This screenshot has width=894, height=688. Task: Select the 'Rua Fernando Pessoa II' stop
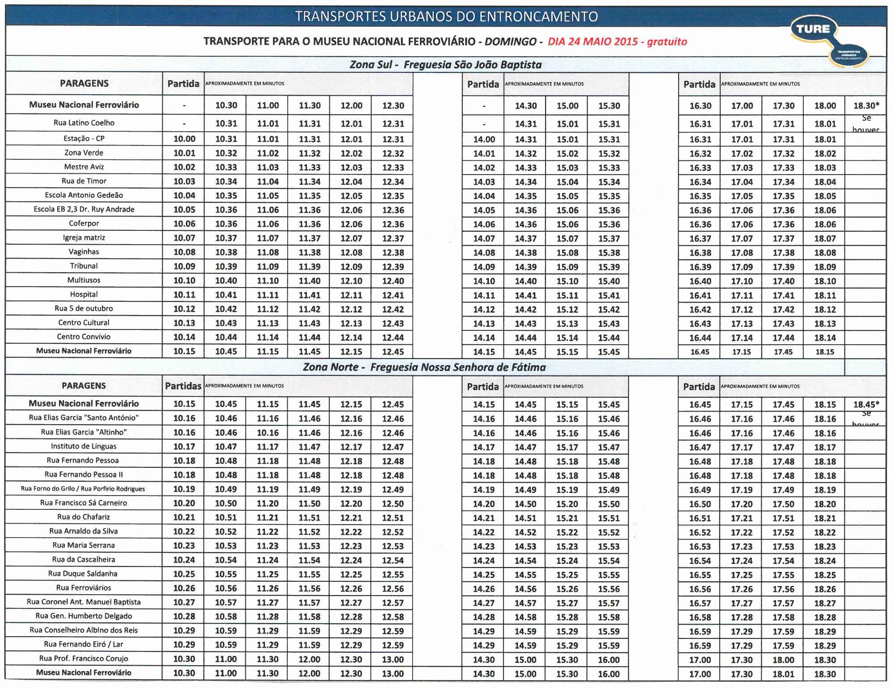[x=84, y=475]
